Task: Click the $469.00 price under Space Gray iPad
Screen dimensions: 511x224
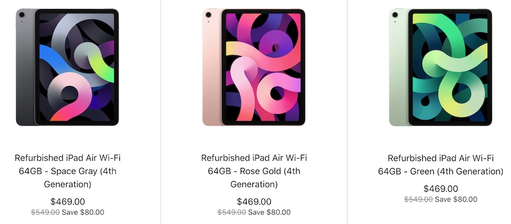Action: coord(68,201)
